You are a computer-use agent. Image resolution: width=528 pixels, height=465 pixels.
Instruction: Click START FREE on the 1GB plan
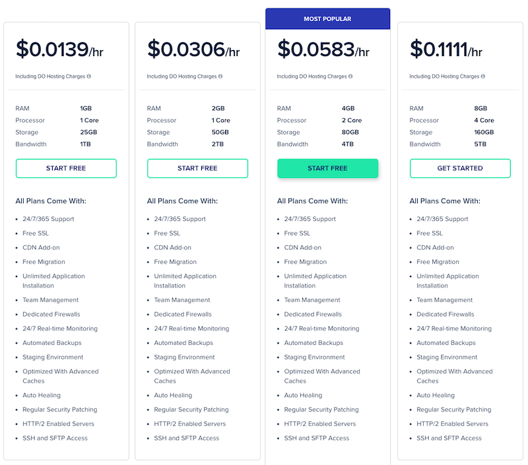pyautogui.click(x=66, y=168)
